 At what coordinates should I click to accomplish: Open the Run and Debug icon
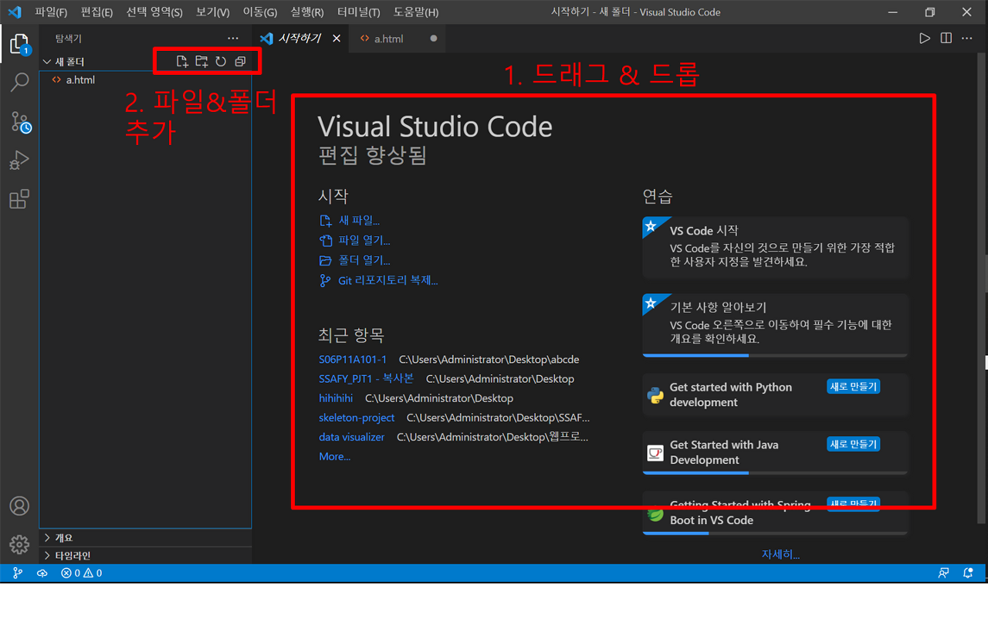click(19, 160)
